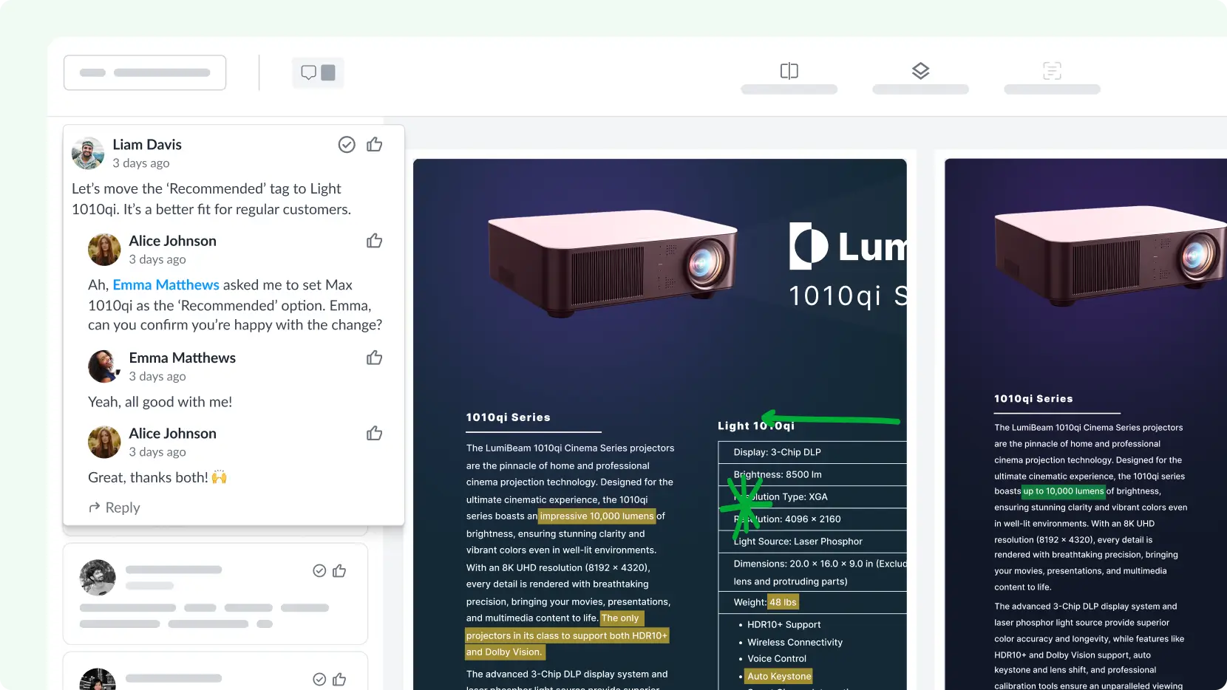Click Liam Davis's profile avatar
The image size is (1227, 690).
[88, 153]
